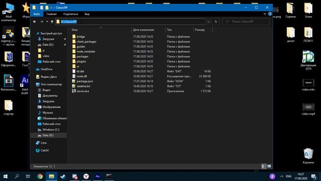Open the Главная ribbon tab

tap(51, 14)
